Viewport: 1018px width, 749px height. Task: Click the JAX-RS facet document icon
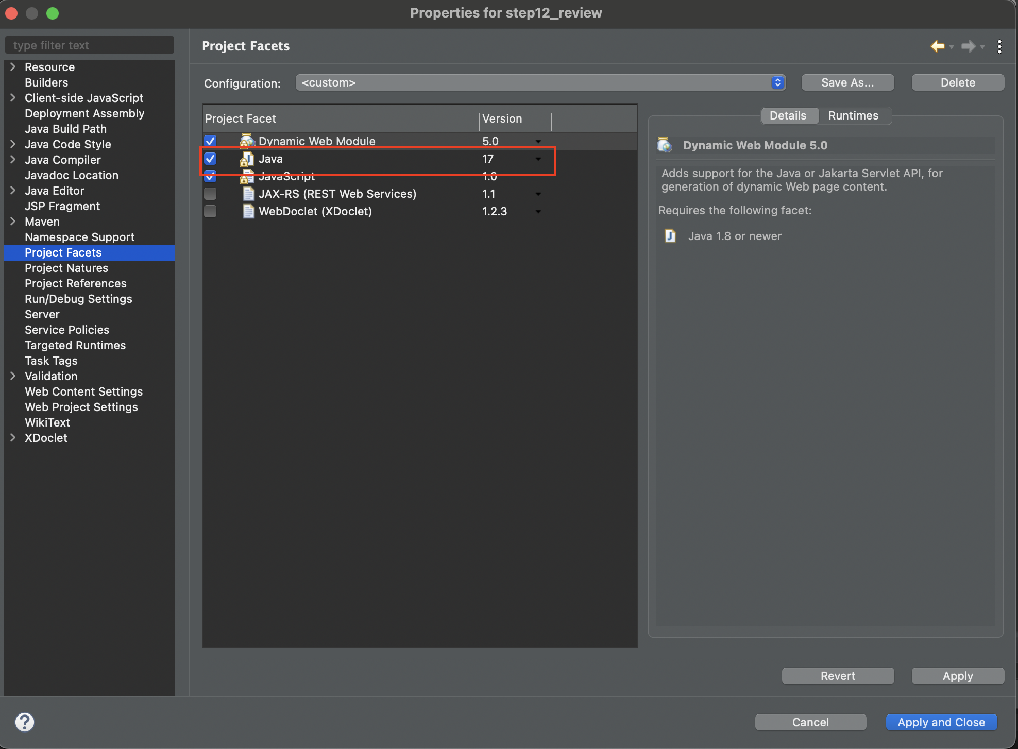[x=249, y=194]
